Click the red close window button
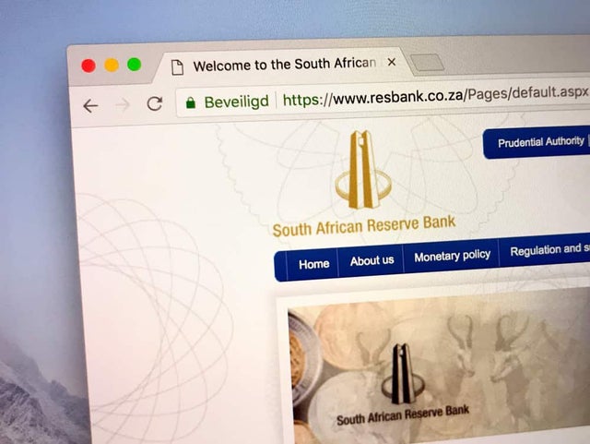Screen dimensions: 590x444 [88, 66]
